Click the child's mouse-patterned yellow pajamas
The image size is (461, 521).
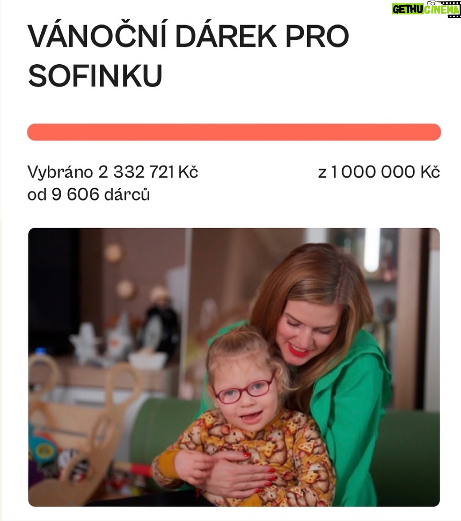[243, 457]
